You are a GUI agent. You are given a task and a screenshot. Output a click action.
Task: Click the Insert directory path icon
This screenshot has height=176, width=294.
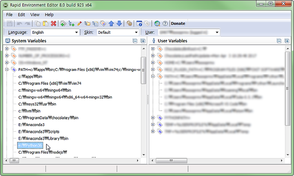87,23
